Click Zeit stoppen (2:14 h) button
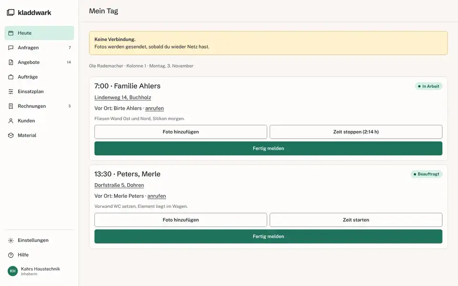Screen dimensions: 458x286 point(356,132)
